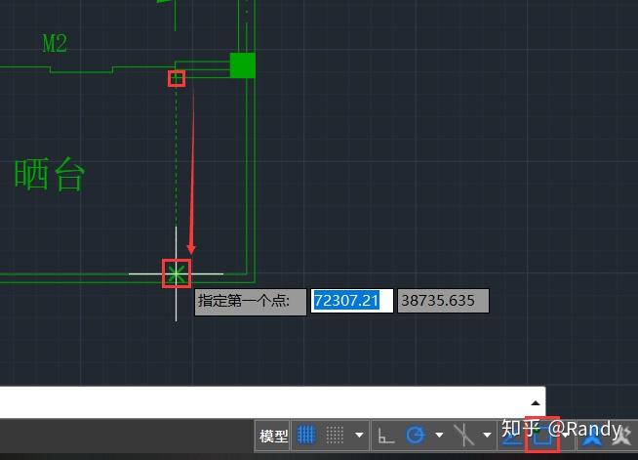Viewport: 638px width, 460px height.
Task: Click the annotation visibility icon
Action: tap(591, 436)
